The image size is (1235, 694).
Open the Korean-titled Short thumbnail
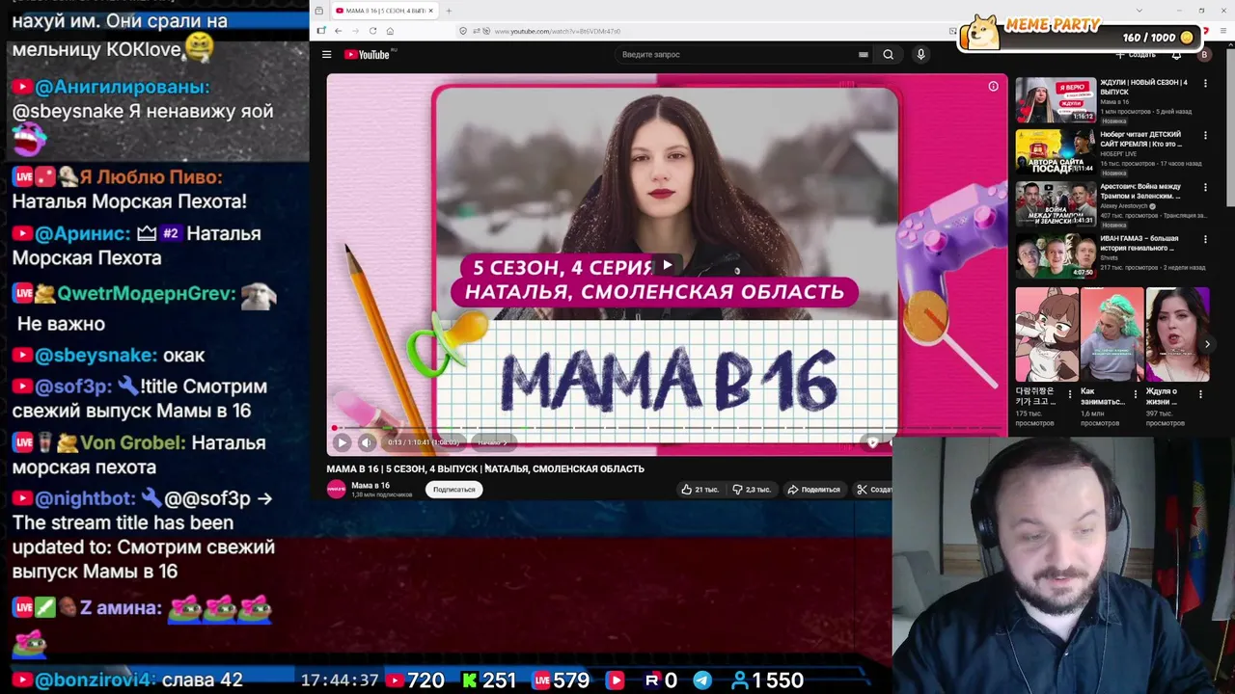click(x=1047, y=334)
